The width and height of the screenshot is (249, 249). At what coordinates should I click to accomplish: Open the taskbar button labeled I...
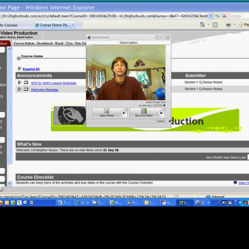pos(151,203)
